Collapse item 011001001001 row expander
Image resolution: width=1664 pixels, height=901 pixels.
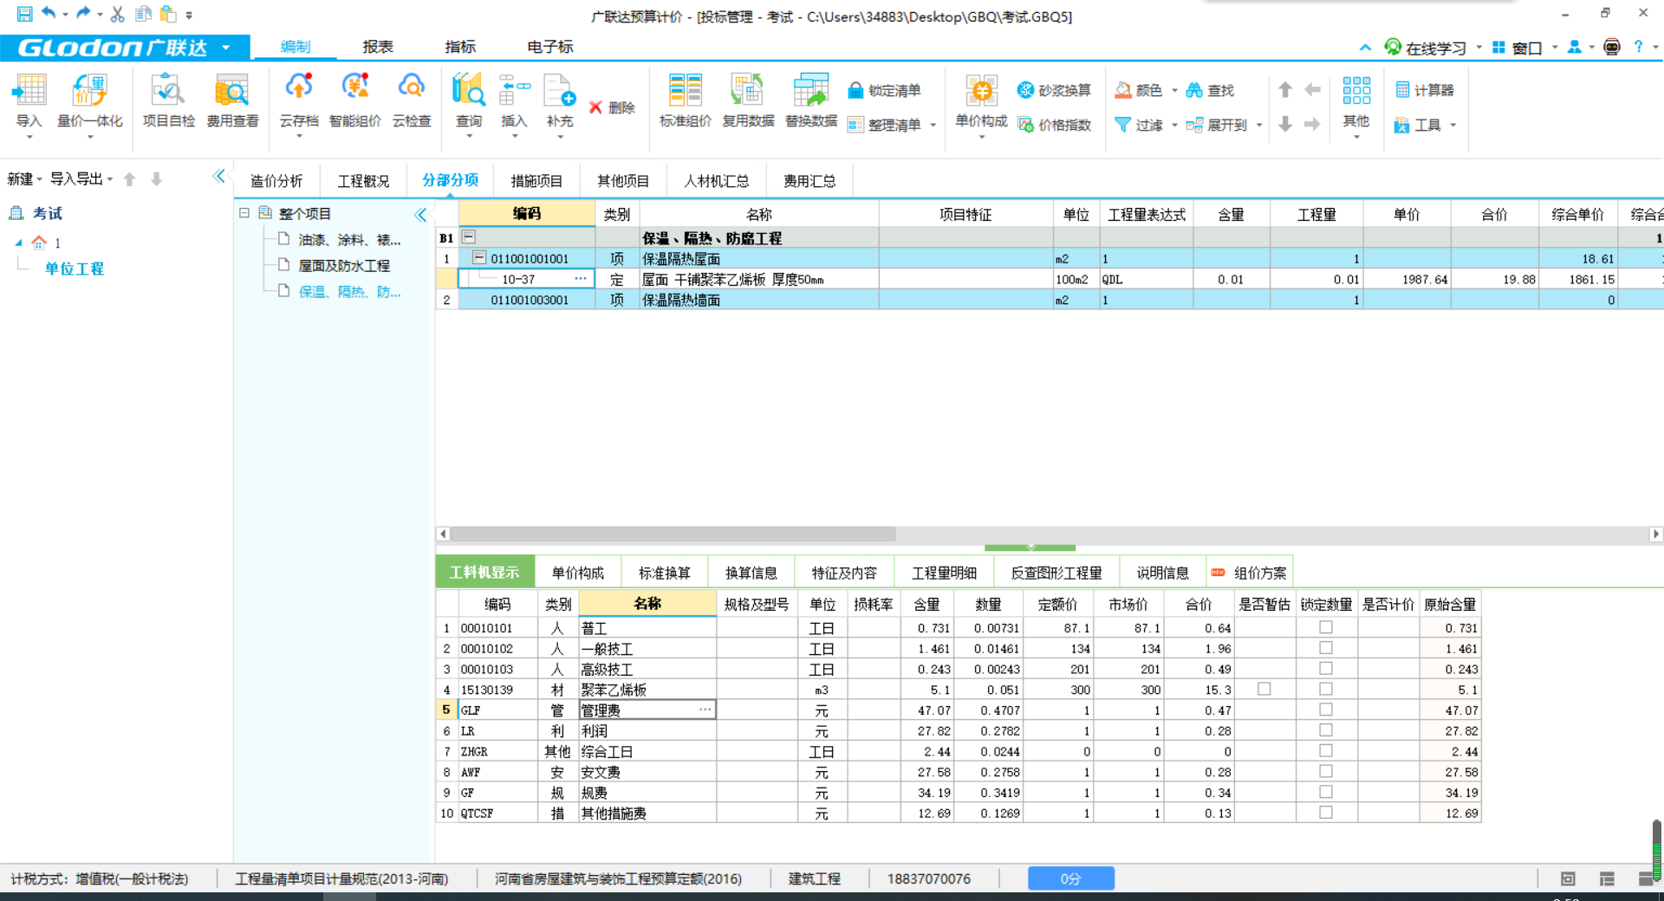click(478, 258)
